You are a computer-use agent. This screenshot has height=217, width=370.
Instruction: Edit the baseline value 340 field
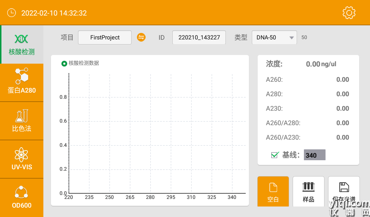[x=315, y=155]
